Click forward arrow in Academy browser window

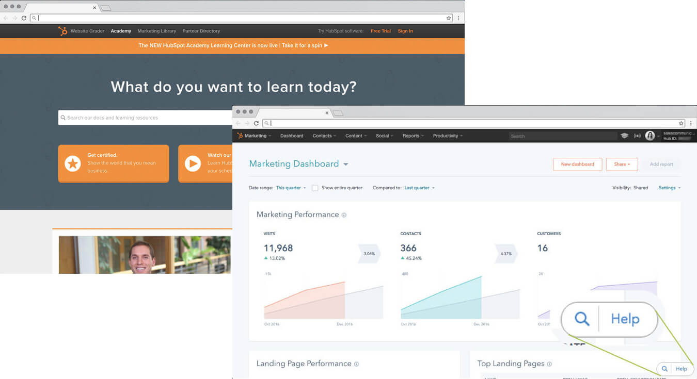click(x=14, y=18)
